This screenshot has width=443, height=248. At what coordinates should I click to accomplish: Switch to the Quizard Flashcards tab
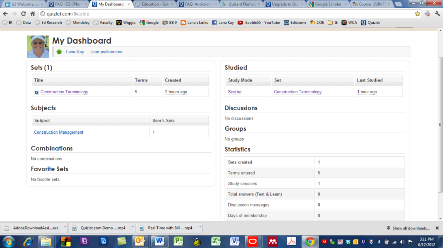coord(241,4)
